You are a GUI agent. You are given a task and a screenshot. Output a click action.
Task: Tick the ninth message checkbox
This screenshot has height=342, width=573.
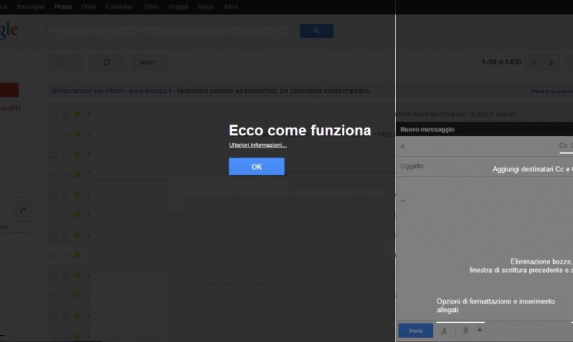pyautogui.click(x=53, y=276)
